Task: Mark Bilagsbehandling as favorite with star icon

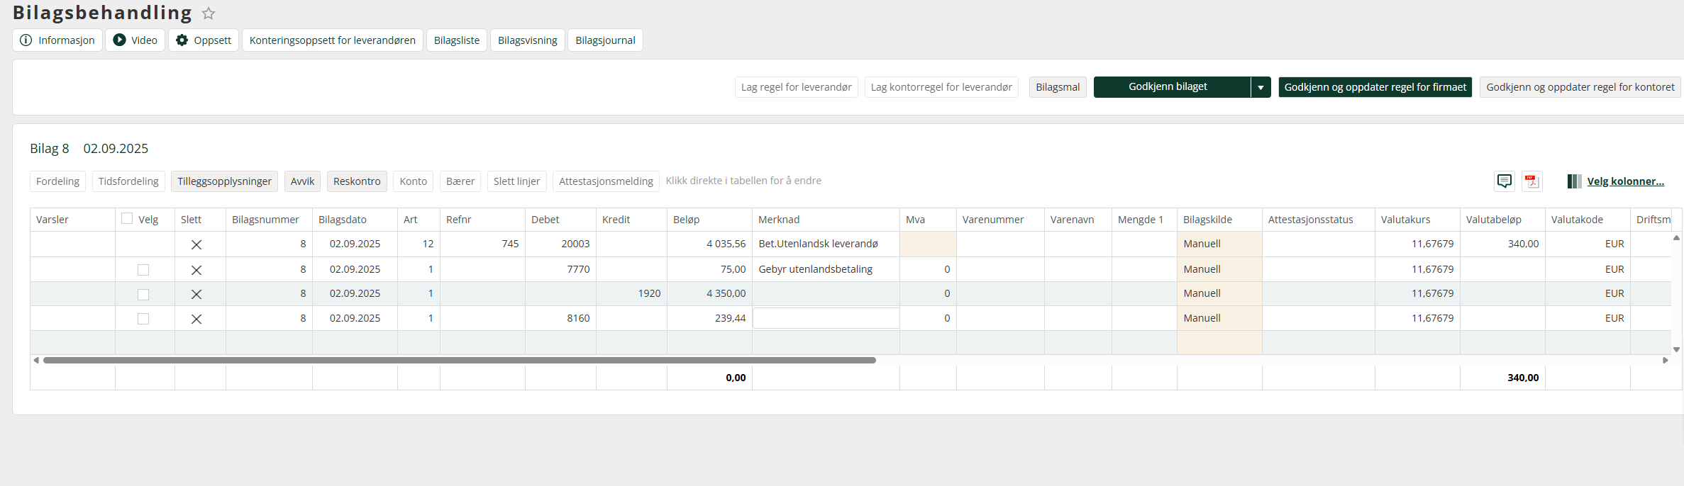Action: pyautogui.click(x=209, y=13)
